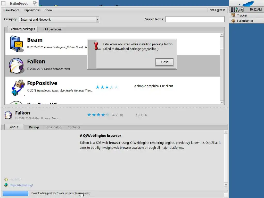Open the Show menu
This screenshot has height=198, width=264.
[48, 10]
